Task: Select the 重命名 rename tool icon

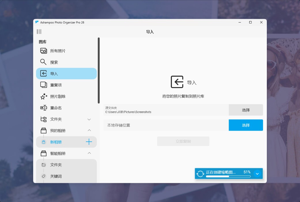Action: 43,108
